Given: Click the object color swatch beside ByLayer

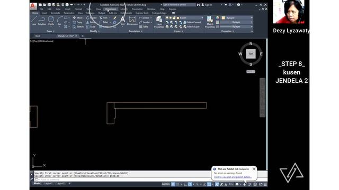Looking at the screenshot, I should tap(224, 18).
